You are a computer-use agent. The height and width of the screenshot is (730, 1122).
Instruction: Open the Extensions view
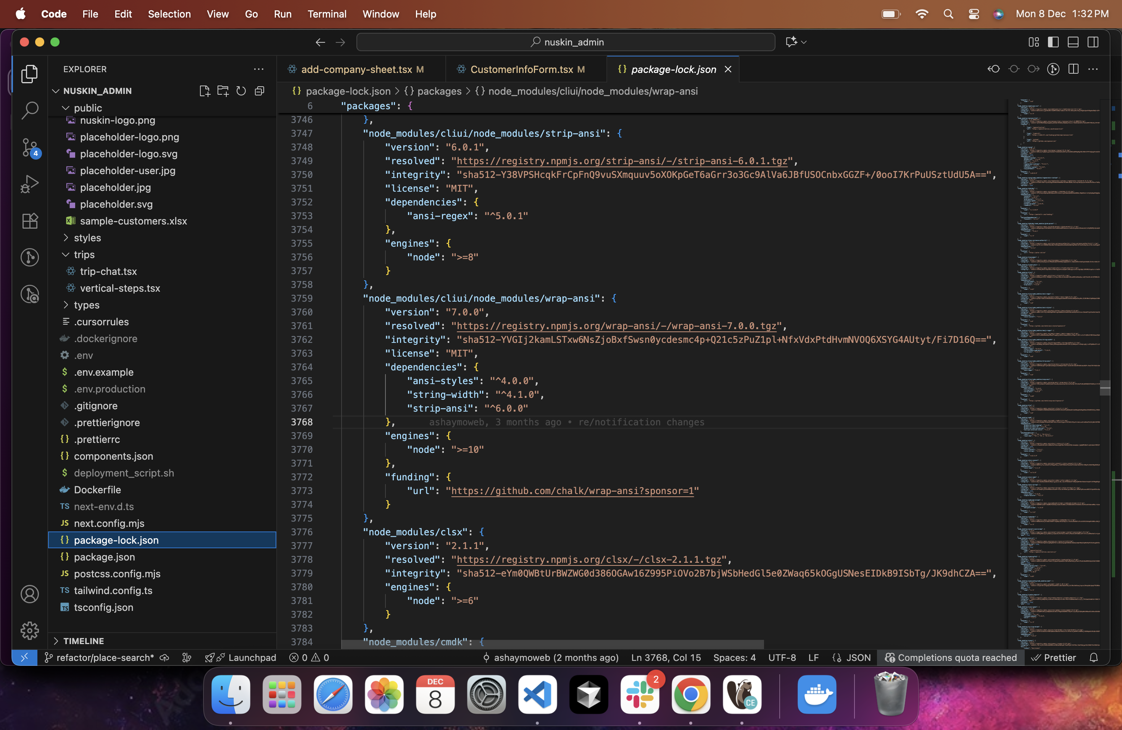point(30,221)
